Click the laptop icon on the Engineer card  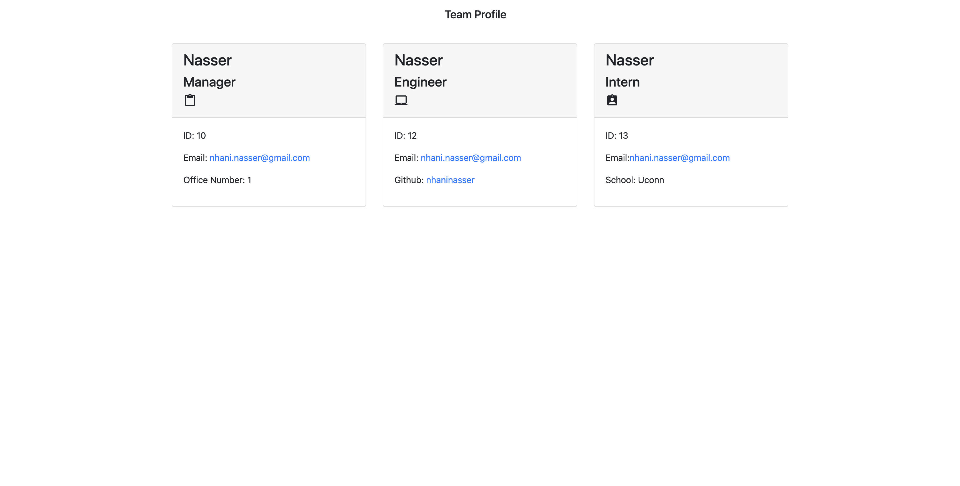401,100
